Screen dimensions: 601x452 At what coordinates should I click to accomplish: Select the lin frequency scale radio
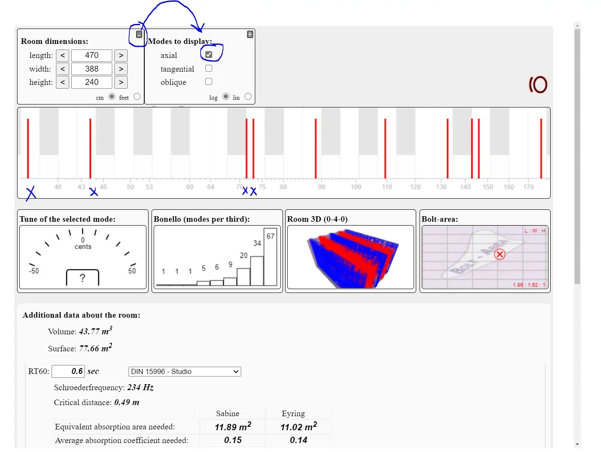248,96
